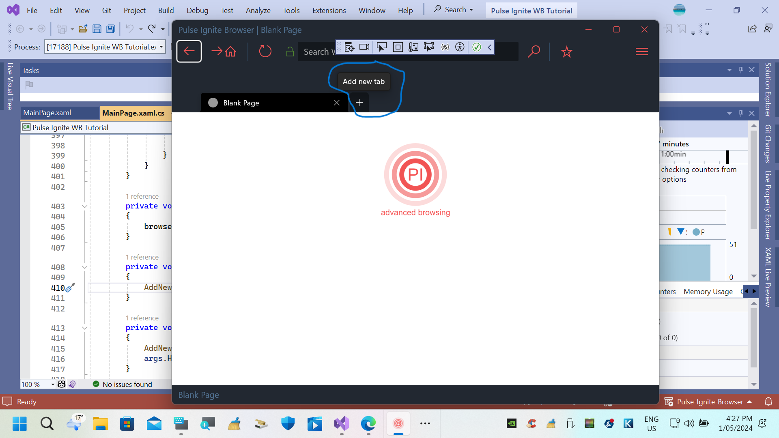The height and width of the screenshot is (438, 779).
Task: Click the Go to Live Visual Tree icon
Action: (349, 47)
